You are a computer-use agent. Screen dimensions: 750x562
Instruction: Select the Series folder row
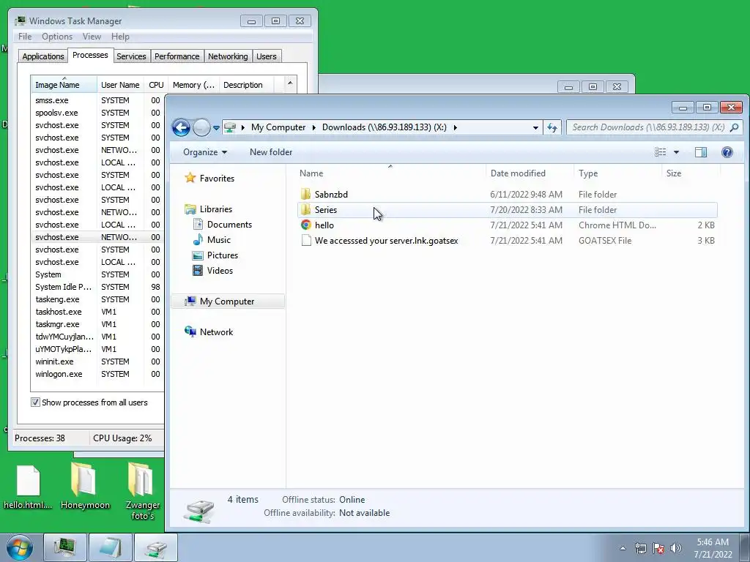click(508, 210)
